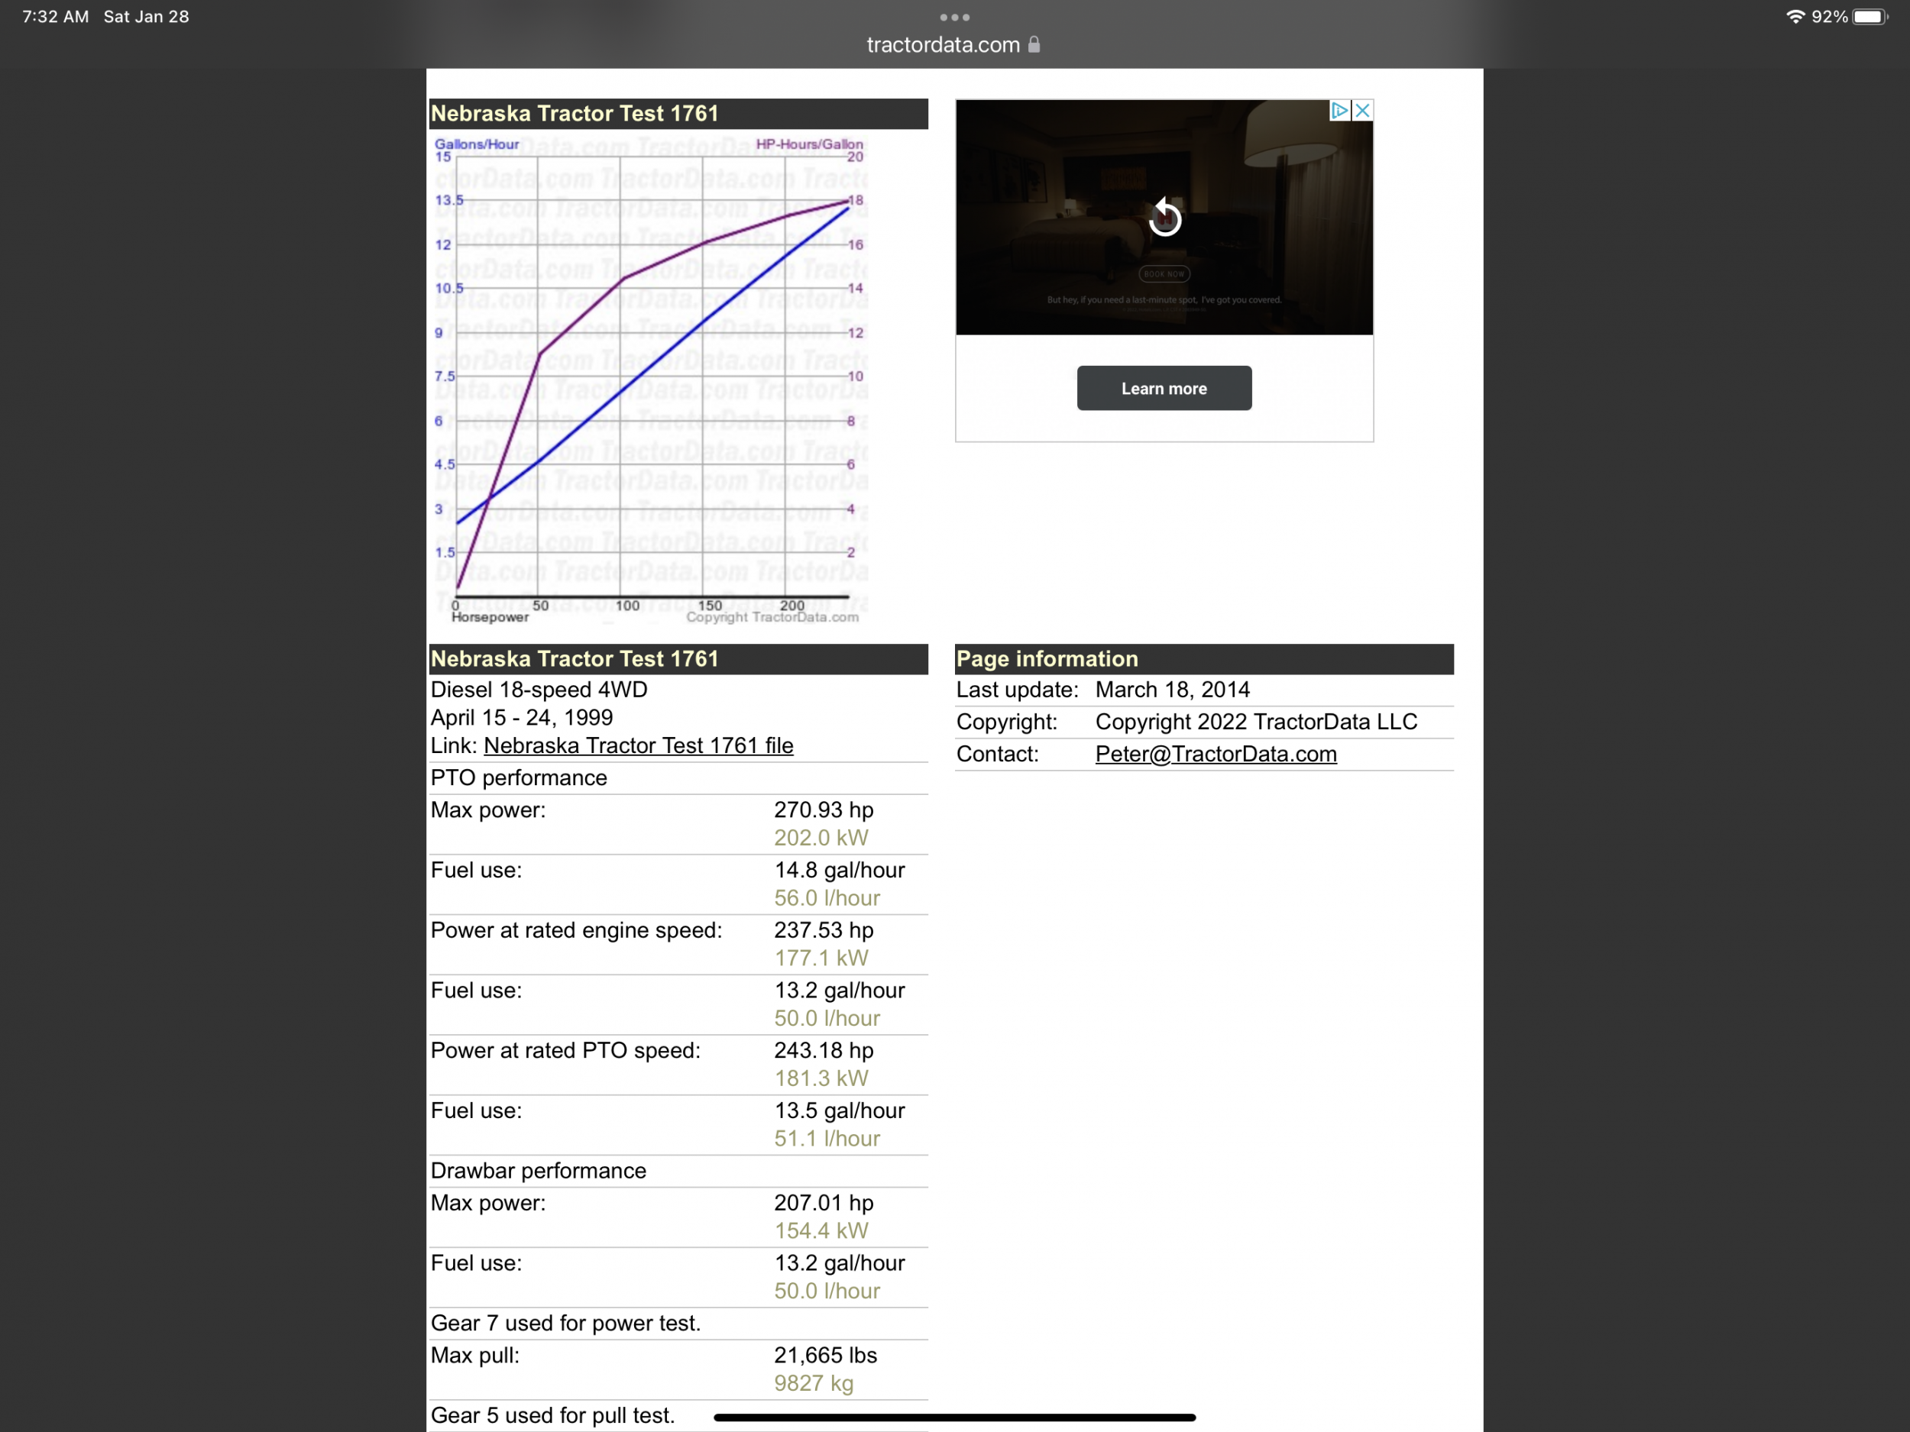Tap the 270.93 hp max power value
This screenshot has height=1432, width=1910.
click(823, 810)
